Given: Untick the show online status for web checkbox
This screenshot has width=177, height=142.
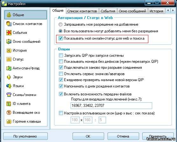Looking at the screenshot, I should coord(60,38).
